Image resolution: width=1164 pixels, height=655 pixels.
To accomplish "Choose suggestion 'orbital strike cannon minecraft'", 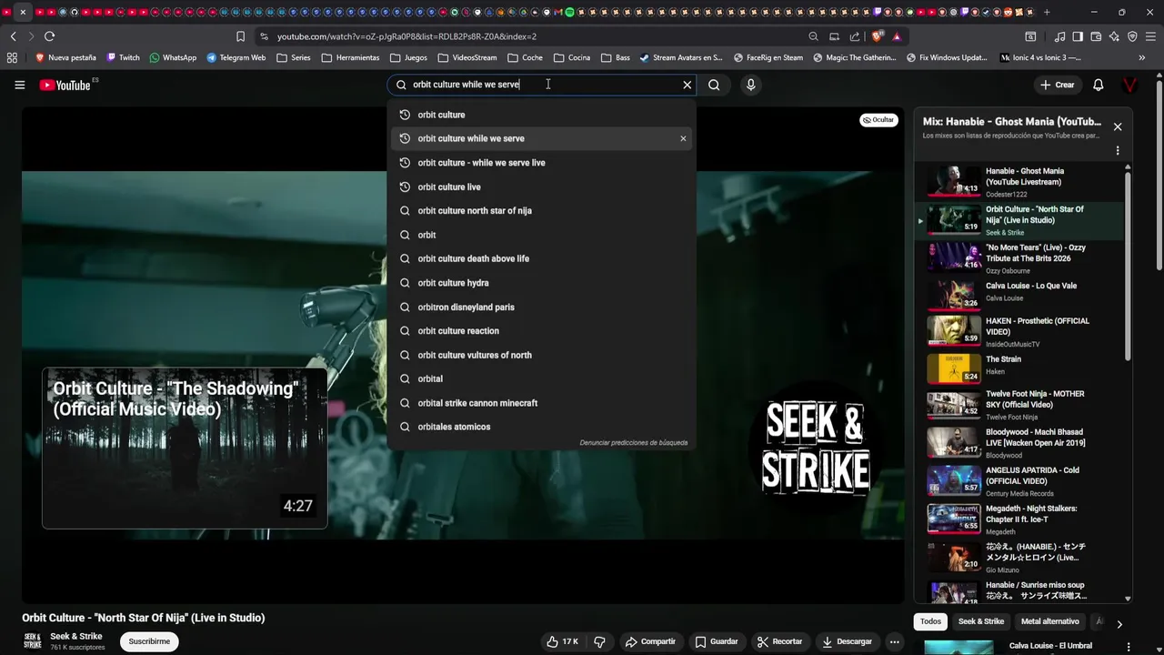I will click(542, 403).
